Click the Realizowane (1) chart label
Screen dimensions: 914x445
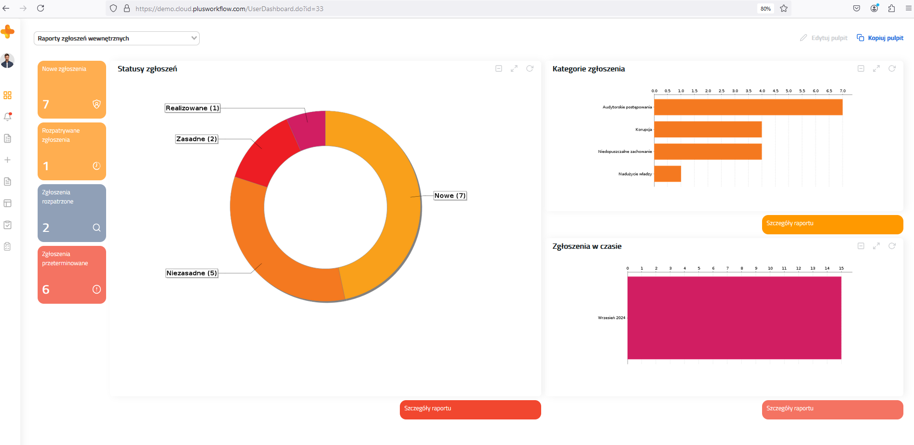192,108
